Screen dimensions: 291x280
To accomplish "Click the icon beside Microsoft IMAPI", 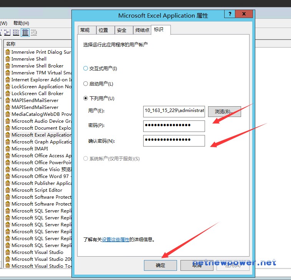I will (8, 149).
